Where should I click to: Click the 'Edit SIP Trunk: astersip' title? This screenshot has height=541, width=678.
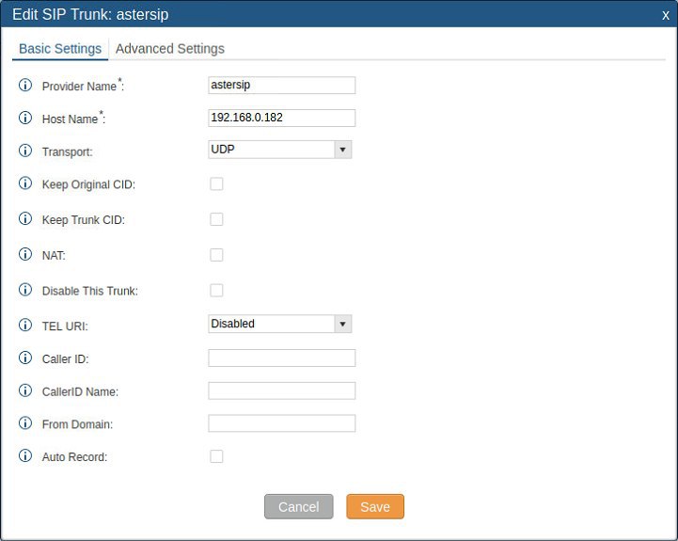(x=90, y=14)
